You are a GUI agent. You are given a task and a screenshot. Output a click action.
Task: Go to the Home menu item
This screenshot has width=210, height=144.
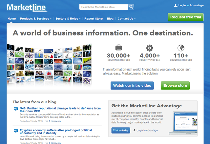[x=12, y=19]
